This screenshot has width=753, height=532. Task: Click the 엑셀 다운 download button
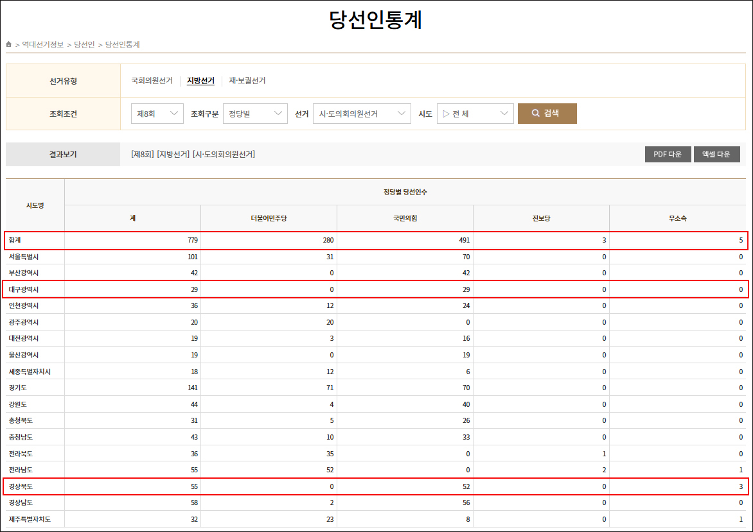coord(716,154)
